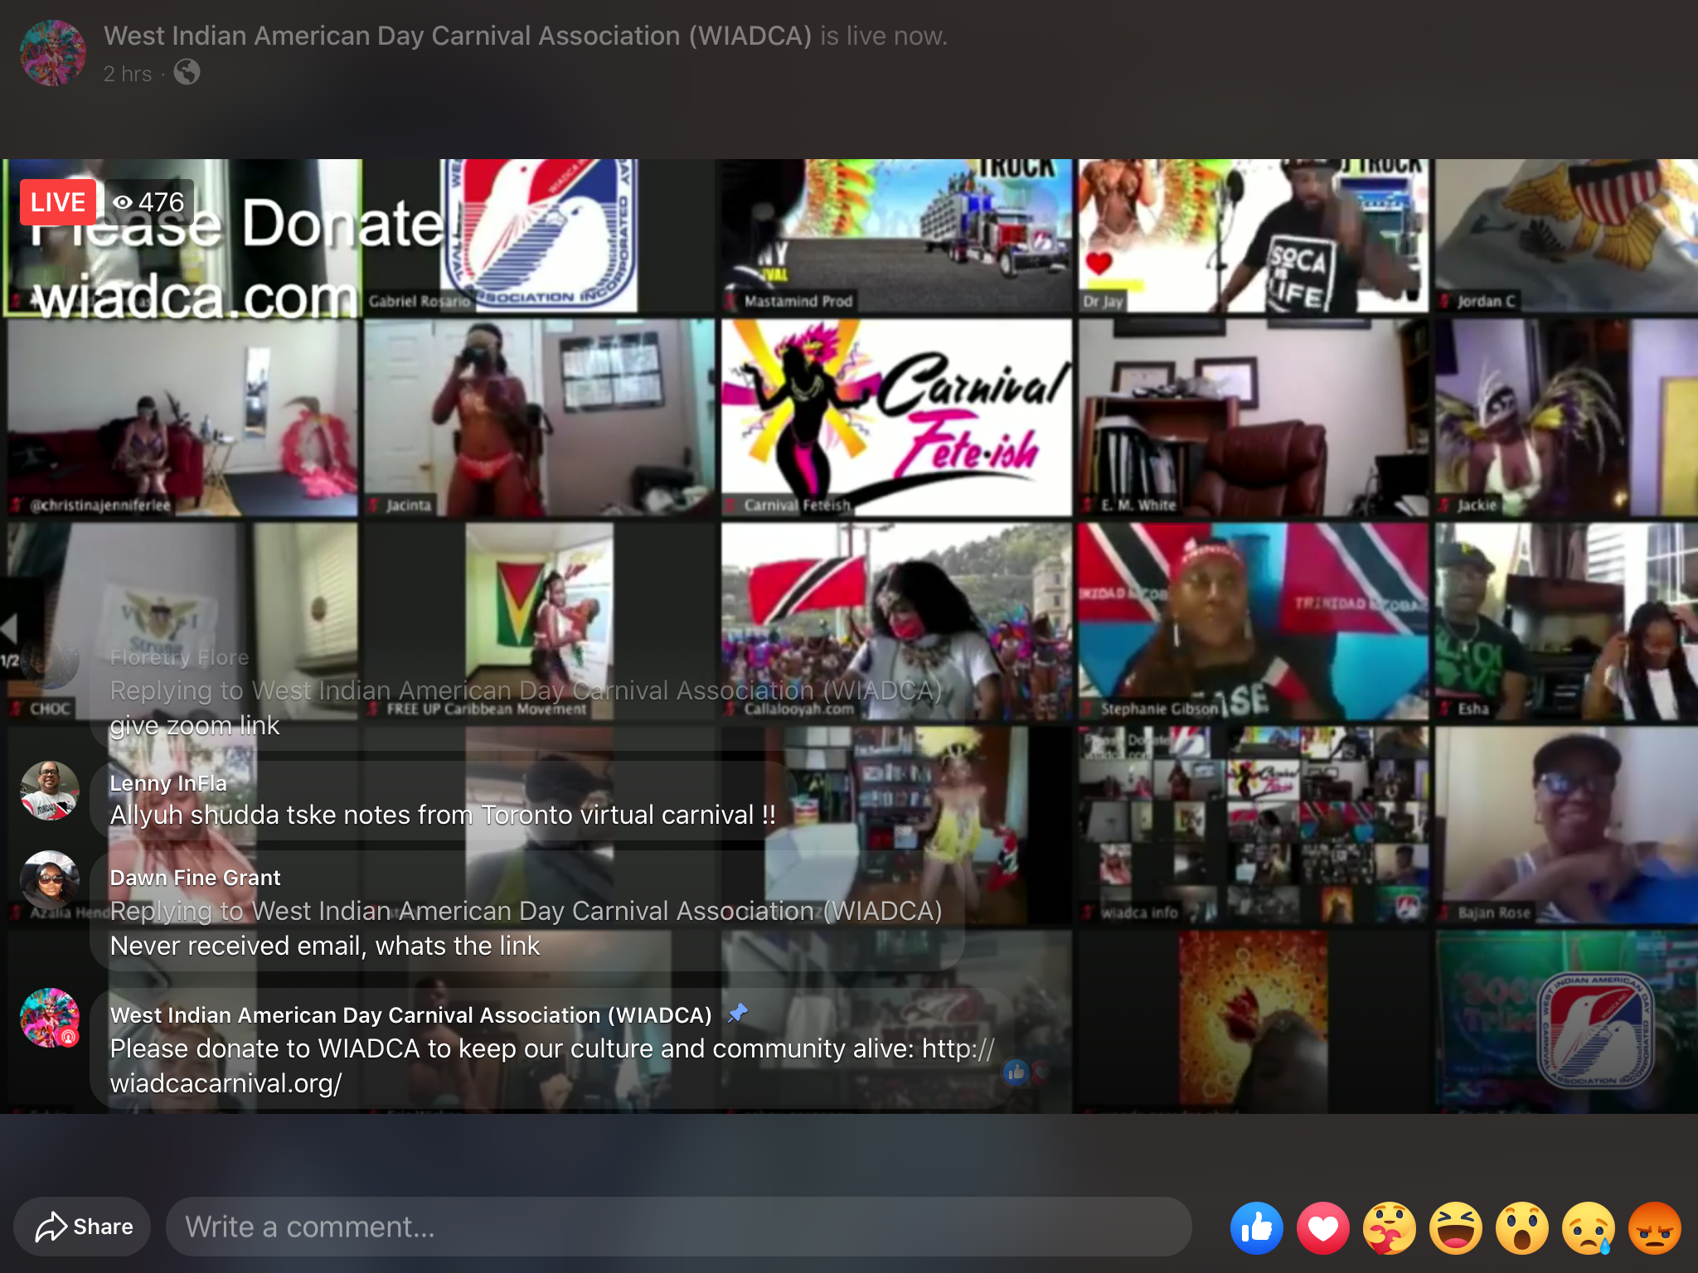The height and width of the screenshot is (1273, 1698).
Task: Select the Stephanie Gibson video tile
Action: (x=1253, y=622)
